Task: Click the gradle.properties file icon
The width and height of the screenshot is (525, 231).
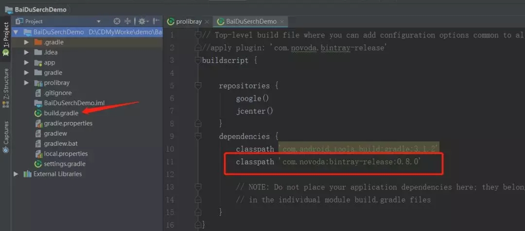Action: [x=38, y=123]
